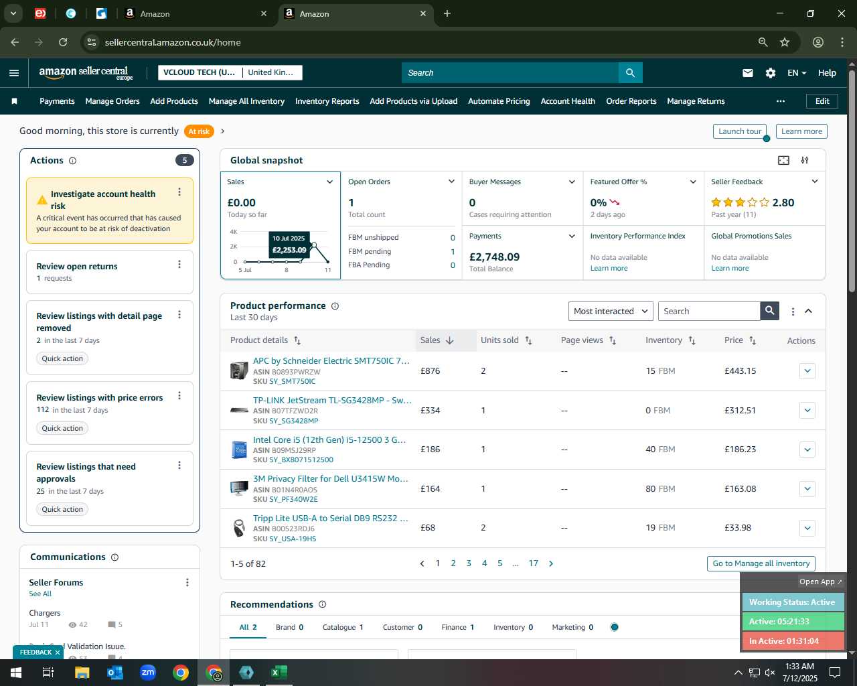This screenshot has height=686, width=857.
Task: Expand the Sales card dropdown
Action: click(x=329, y=182)
